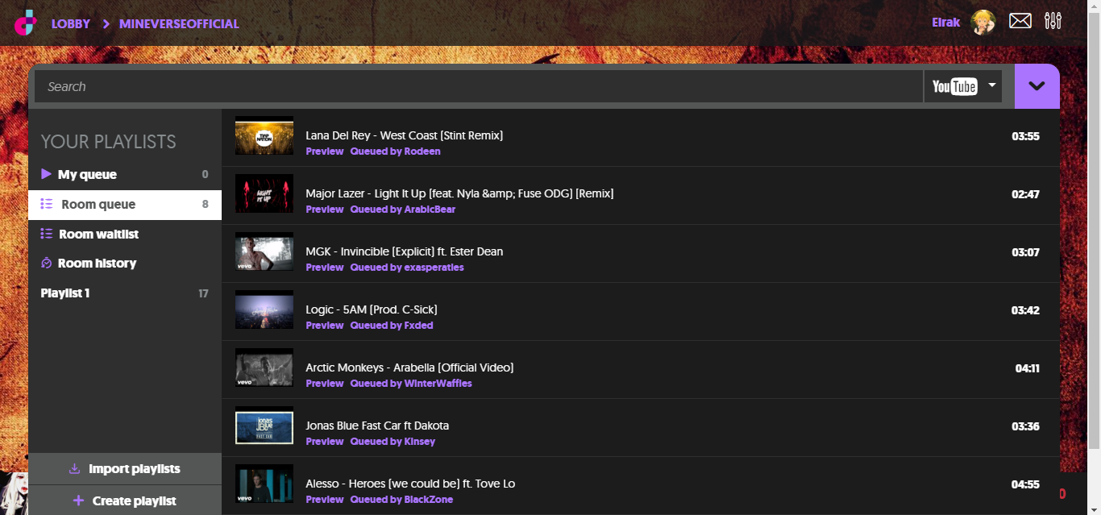
Task: Click the Major Lazer Light It Up thumbnail
Action: 264,194
